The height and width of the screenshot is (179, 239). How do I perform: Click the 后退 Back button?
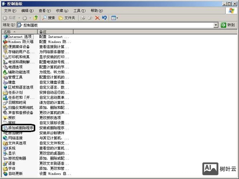(x=9, y=18)
